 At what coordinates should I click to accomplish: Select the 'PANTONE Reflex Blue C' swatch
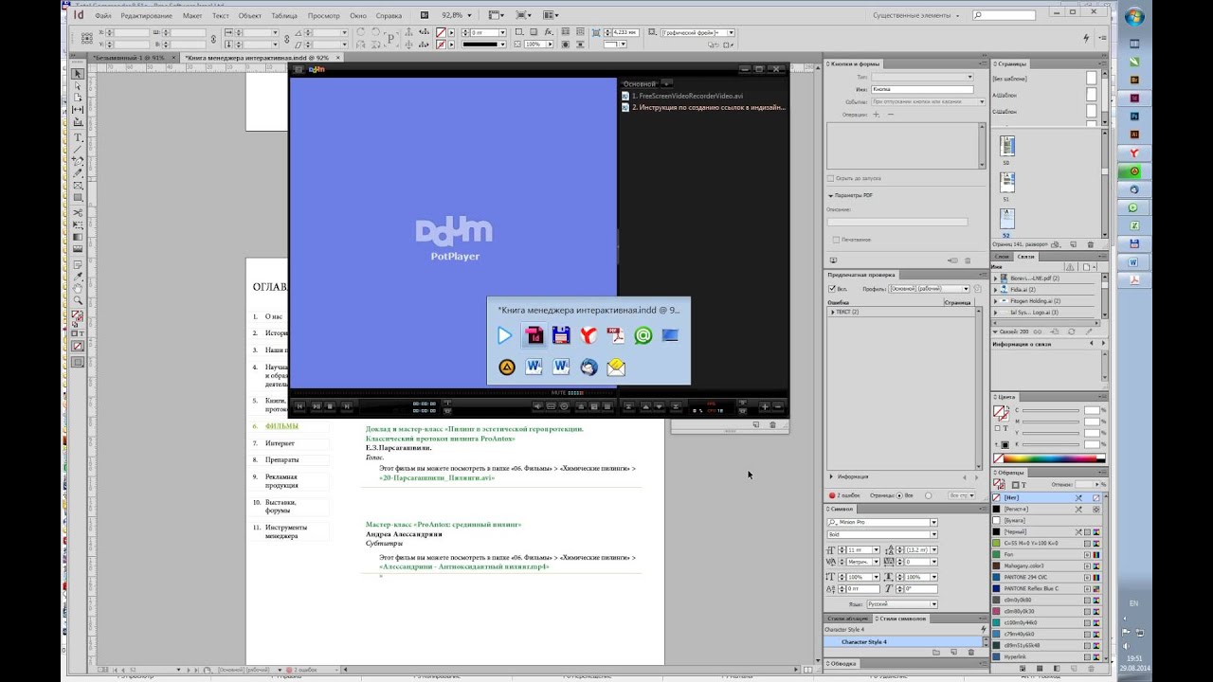1044,588
